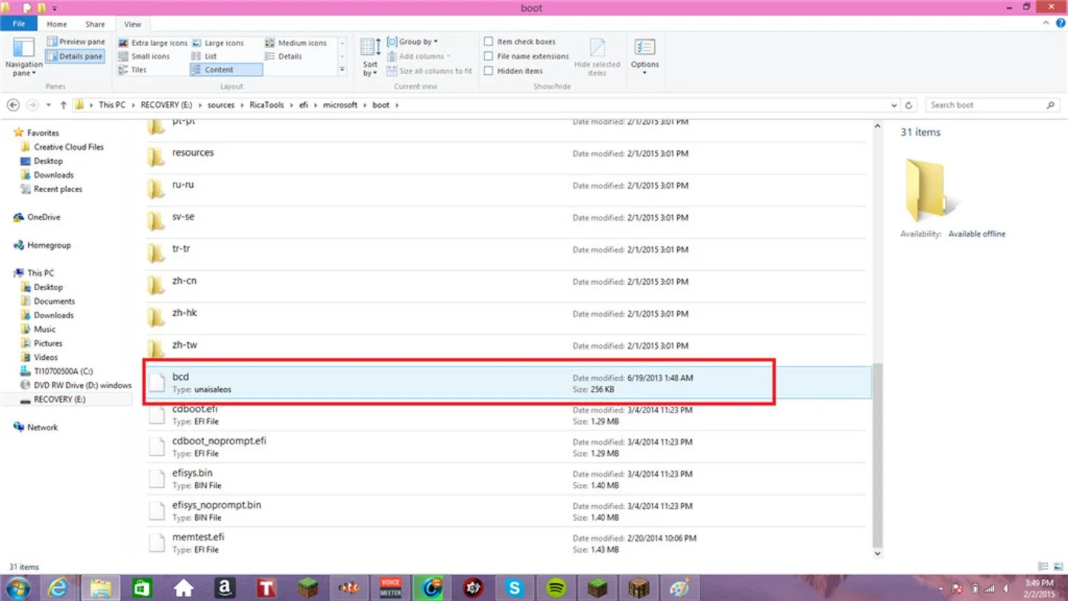Open Amazon from the taskbar
Screen dimensions: 1068x601
click(224, 588)
